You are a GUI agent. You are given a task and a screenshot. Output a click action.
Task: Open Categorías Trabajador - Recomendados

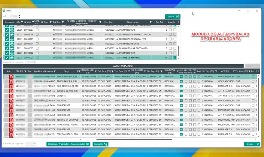(x=68, y=144)
